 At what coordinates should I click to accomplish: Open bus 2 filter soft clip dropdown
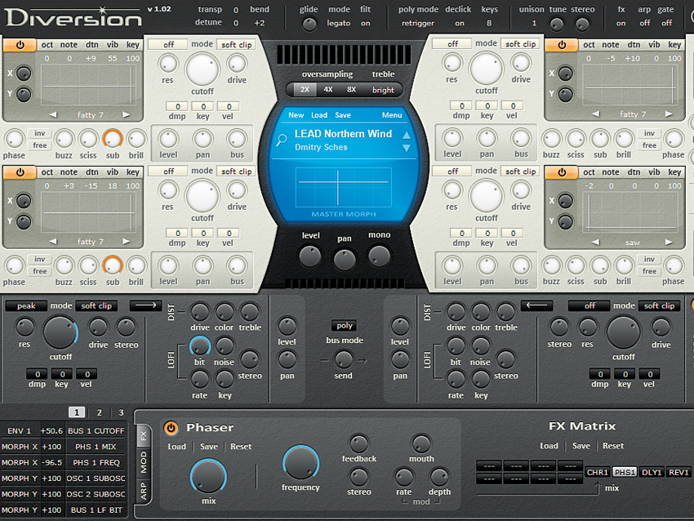click(659, 306)
